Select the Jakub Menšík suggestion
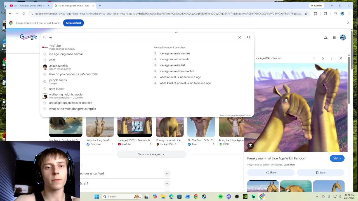The width and height of the screenshot is (358, 201). [x=95, y=67]
